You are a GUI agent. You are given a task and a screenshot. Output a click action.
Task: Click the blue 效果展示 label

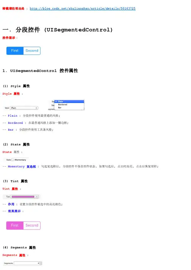[x=14, y=211]
